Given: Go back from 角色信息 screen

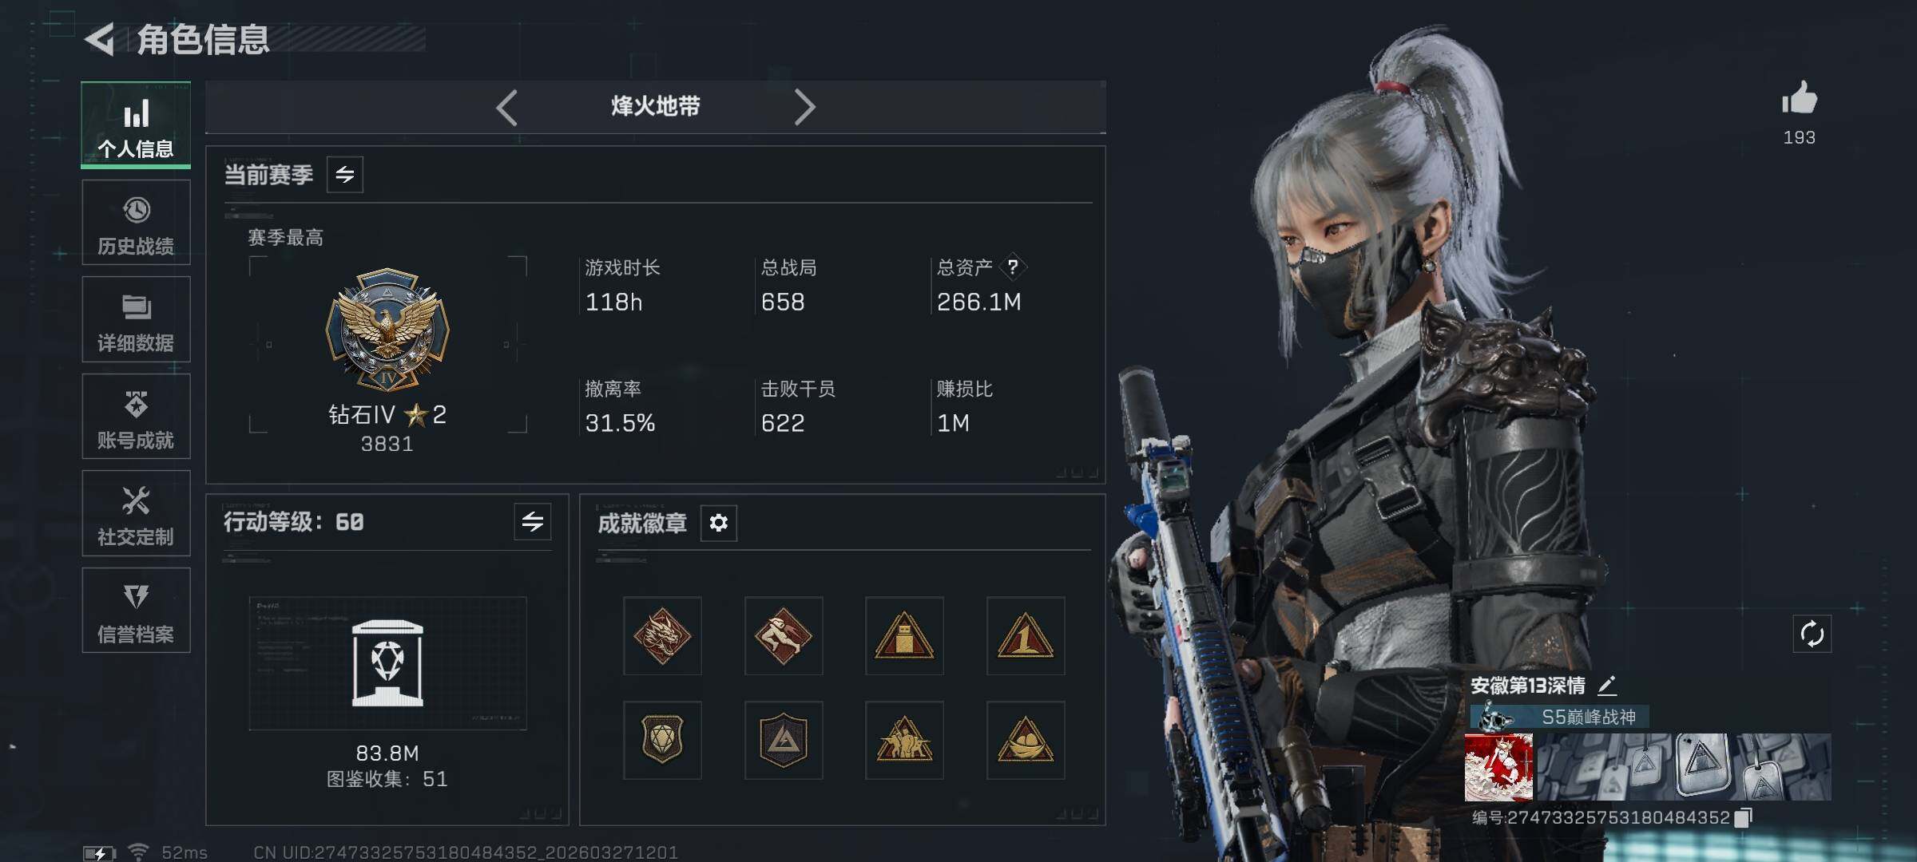Looking at the screenshot, I should point(101,38).
